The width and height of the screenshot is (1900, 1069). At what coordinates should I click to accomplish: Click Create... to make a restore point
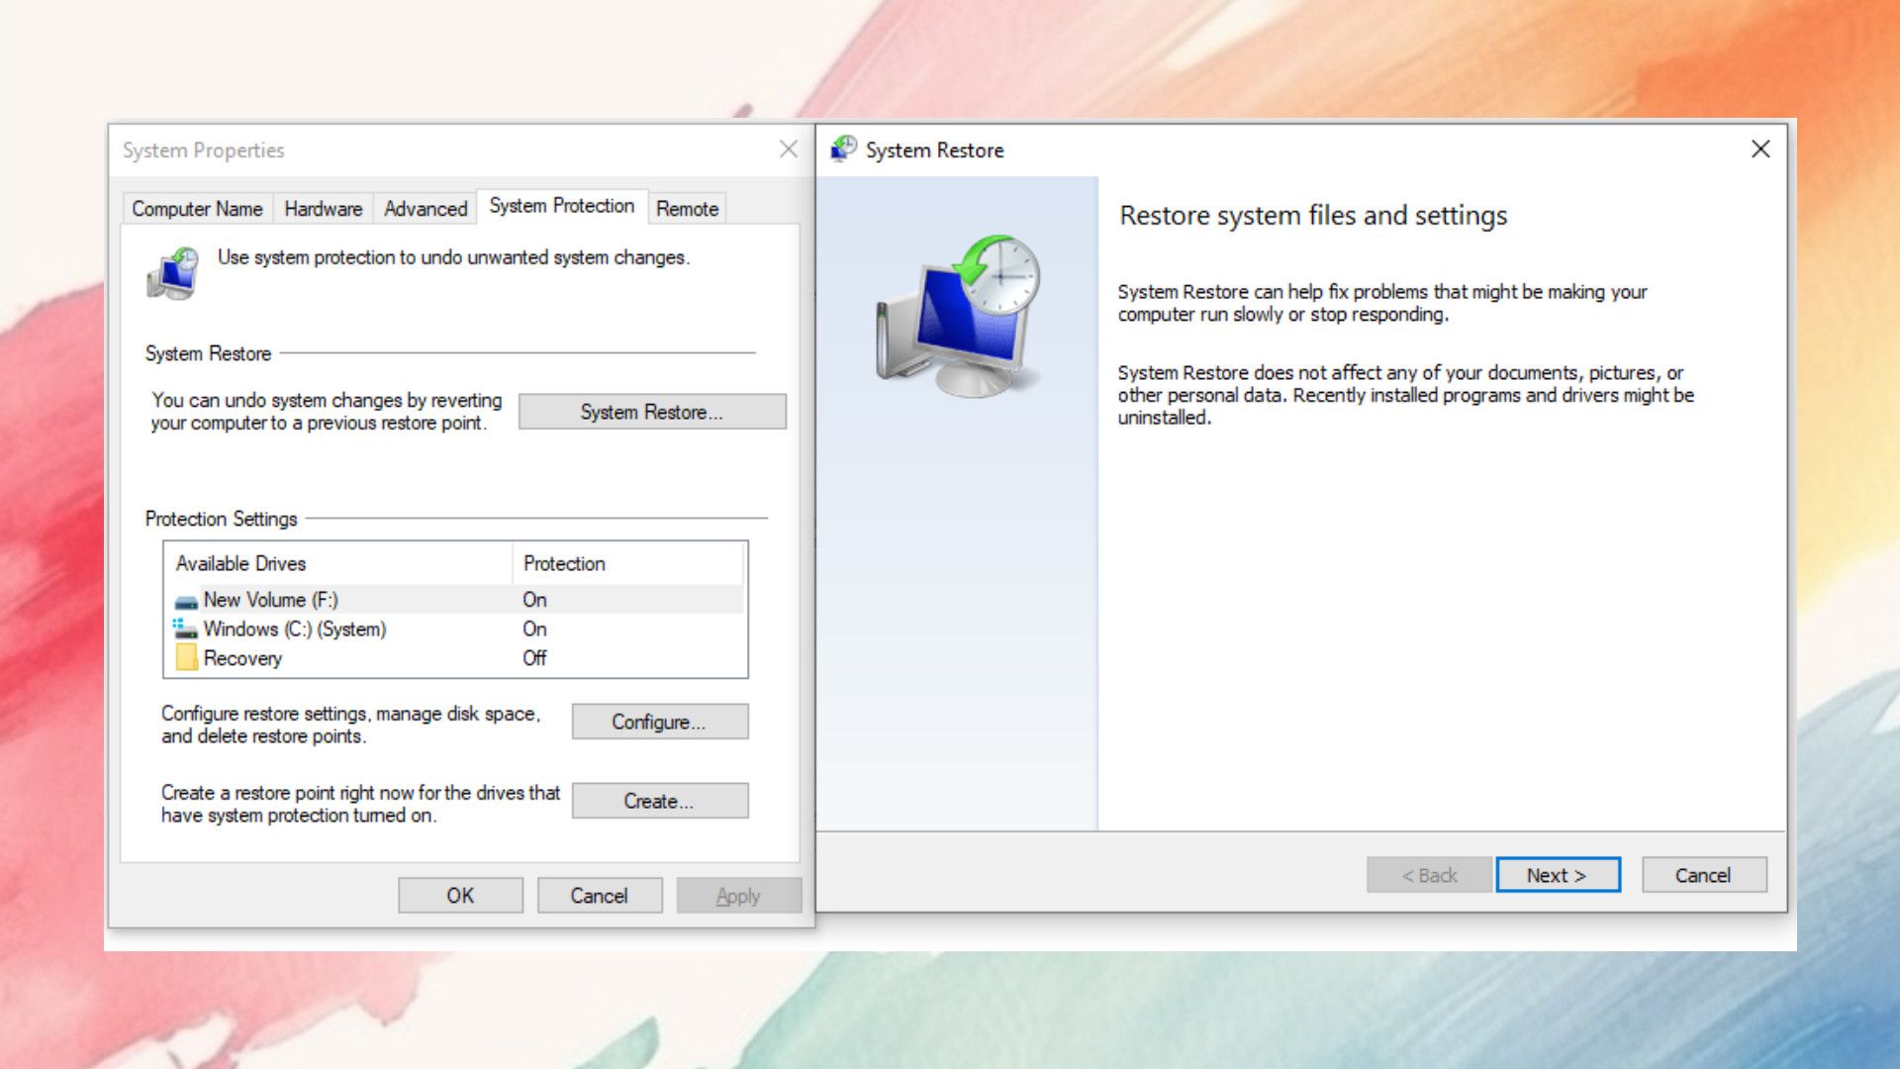pos(659,801)
